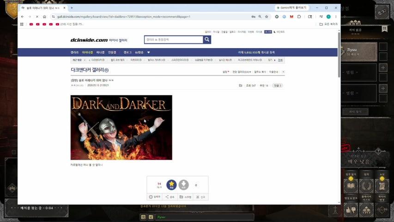The width and height of the screenshot is (394, 222).
Task: Click the Dark and Darker post image
Action: (x=121, y=127)
